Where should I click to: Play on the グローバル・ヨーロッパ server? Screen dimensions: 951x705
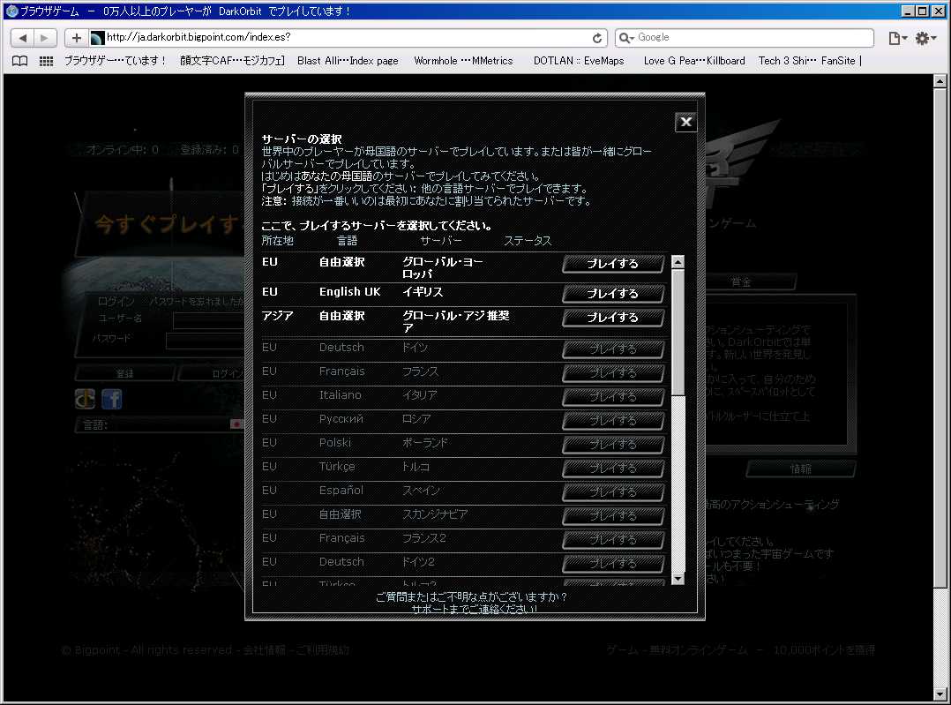coord(612,264)
